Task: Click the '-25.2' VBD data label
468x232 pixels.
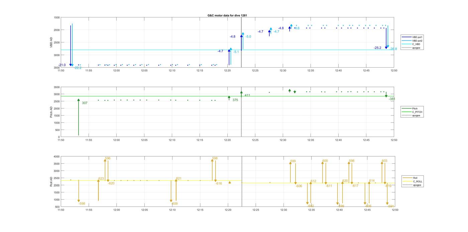Action: pos(377,48)
